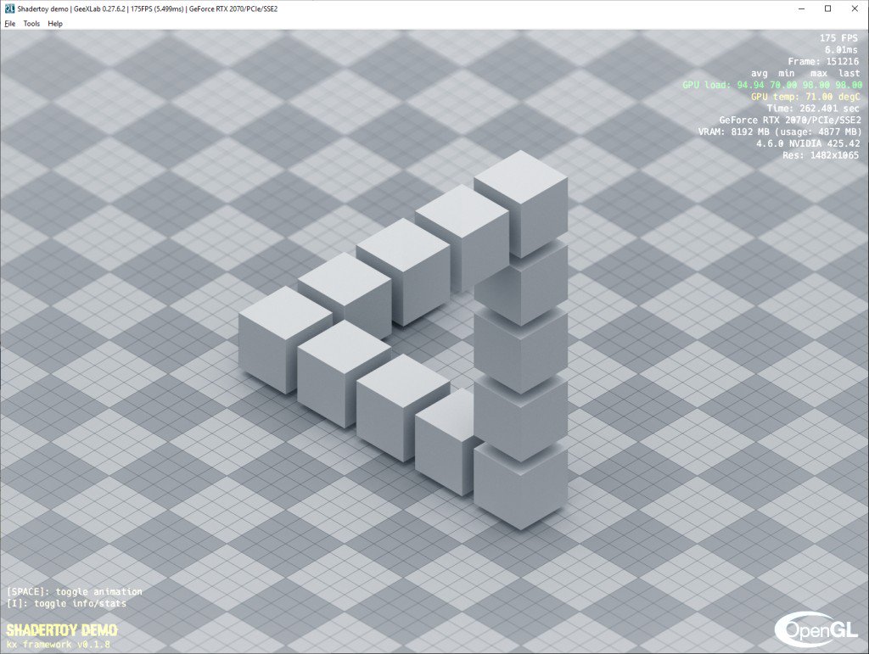This screenshot has height=654, width=869.
Task: Click the window title bar text
Action: tap(148, 8)
